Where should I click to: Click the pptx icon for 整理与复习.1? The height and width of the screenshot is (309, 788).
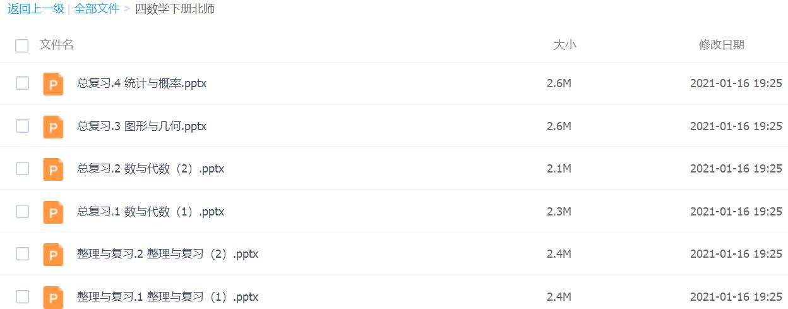pos(53,297)
